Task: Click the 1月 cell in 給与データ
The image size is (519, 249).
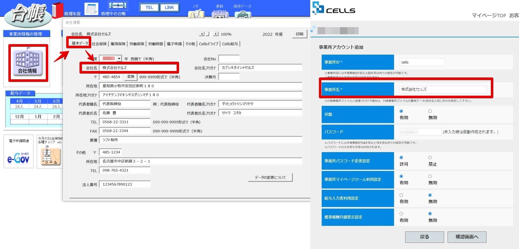Action: (38, 117)
